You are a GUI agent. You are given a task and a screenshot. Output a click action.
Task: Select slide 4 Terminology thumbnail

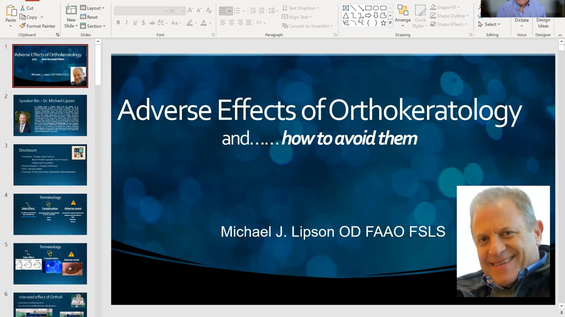point(50,214)
